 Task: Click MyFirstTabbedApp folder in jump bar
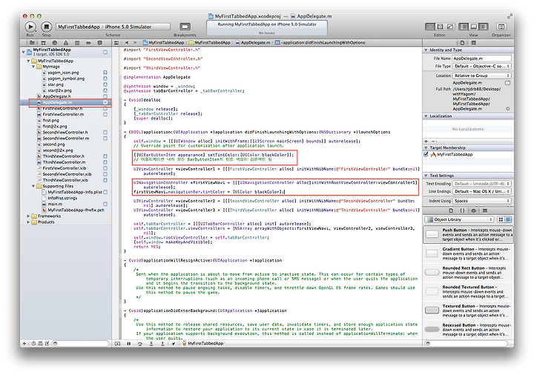(x=210, y=43)
